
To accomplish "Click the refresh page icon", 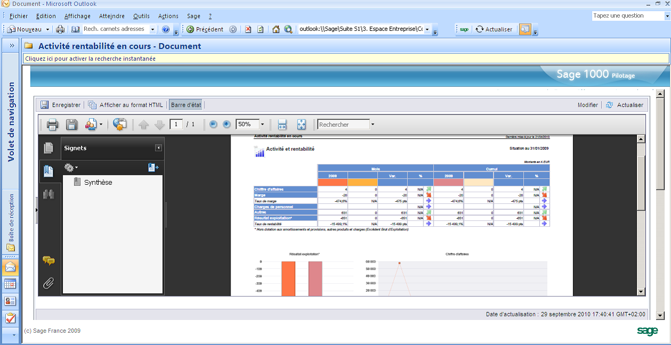I will pos(260,29).
